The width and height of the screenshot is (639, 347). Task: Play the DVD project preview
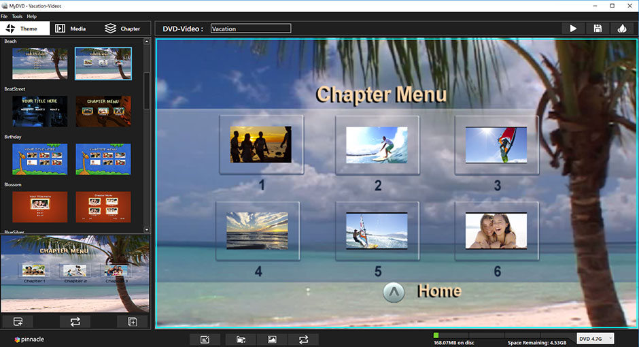tap(573, 29)
